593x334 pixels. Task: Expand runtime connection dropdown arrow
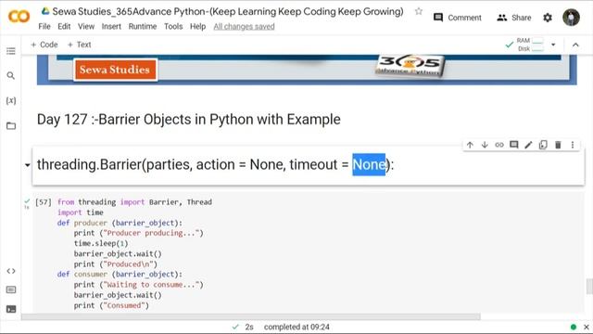click(553, 45)
